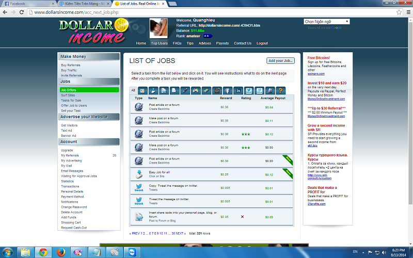Open the Payouts menu item
The height and width of the screenshot is (258, 413).
(223, 43)
